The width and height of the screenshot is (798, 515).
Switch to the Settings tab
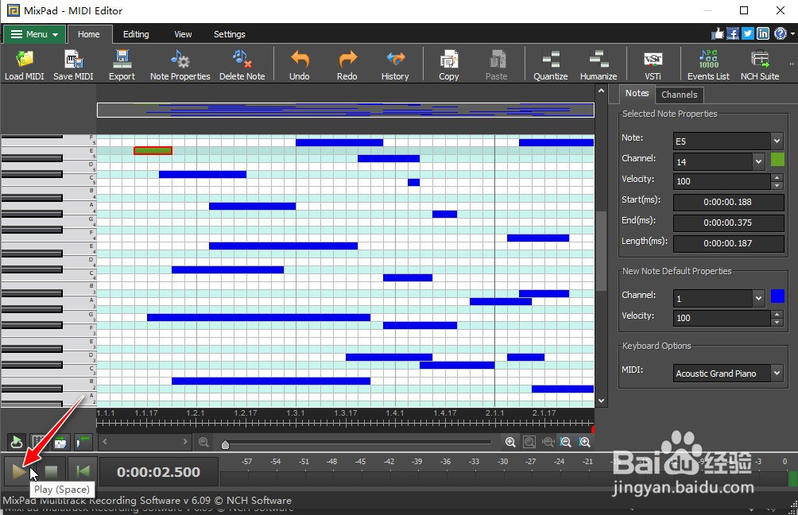(229, 34)
